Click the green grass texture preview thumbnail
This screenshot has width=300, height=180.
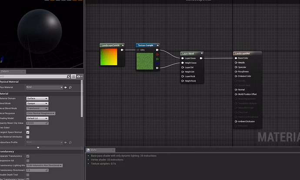(145, 61)
